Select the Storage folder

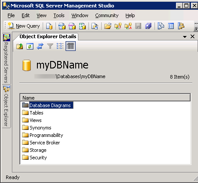click(x=34, y=150)
